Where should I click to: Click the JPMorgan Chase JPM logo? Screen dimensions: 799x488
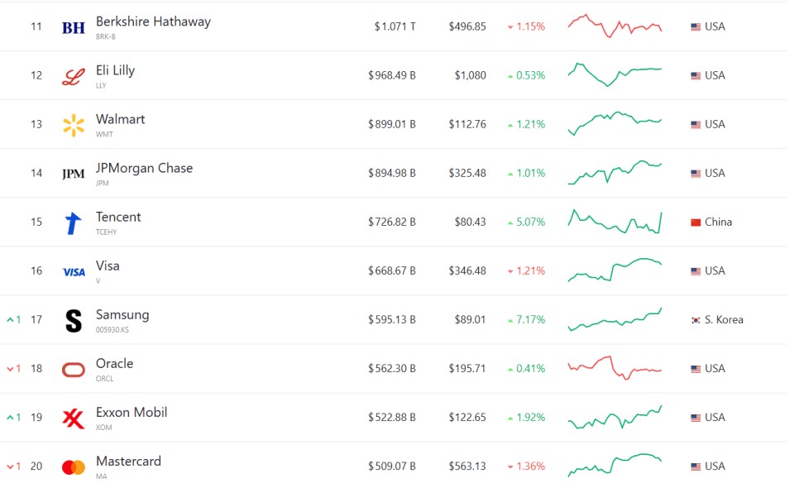coord(74,174)
